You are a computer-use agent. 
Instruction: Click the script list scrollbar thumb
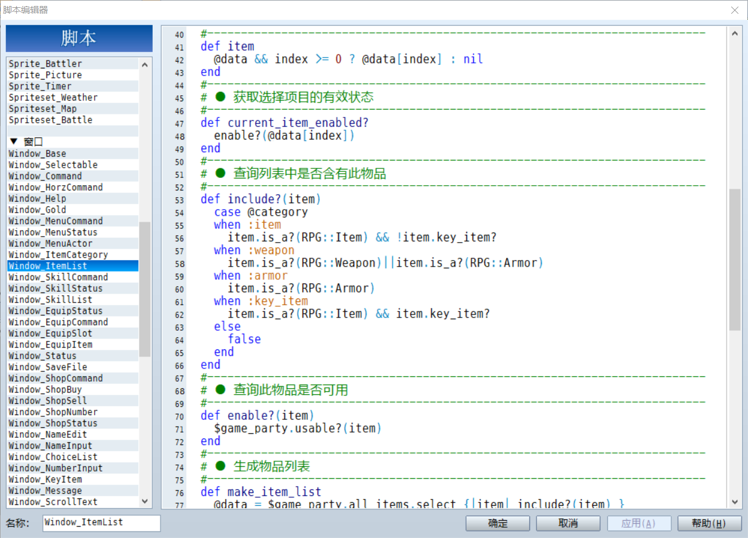pyautogui.click(x=145, y=289)
